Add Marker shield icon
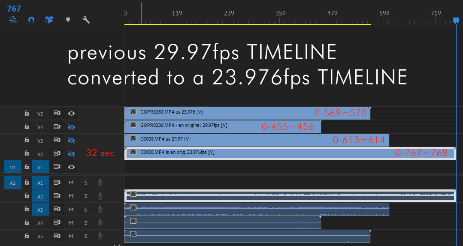This screenshot has height=246, width=463. 68,20
